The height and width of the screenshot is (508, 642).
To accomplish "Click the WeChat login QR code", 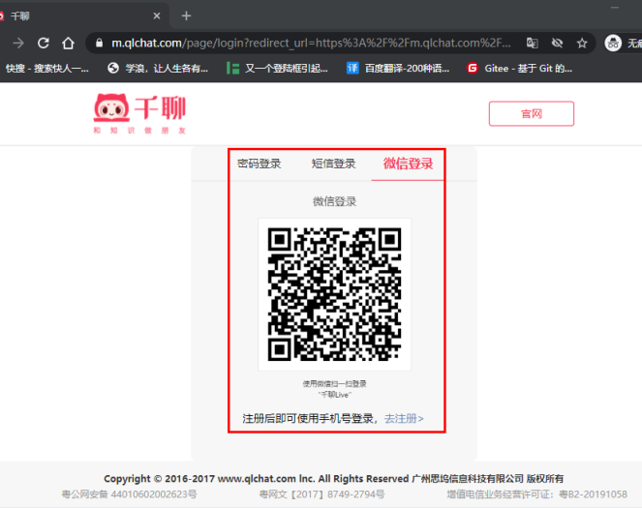I will click(x=334, y=294).
